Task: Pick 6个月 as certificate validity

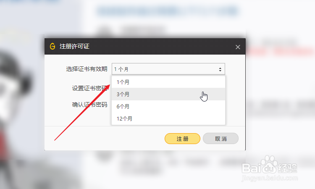Action: pos(168,106)
